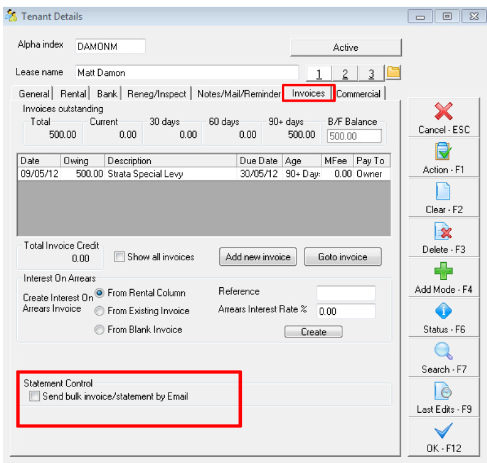Click the 30/05/12 due date cell
487x463 pixels.
click(x=259, y=173)
